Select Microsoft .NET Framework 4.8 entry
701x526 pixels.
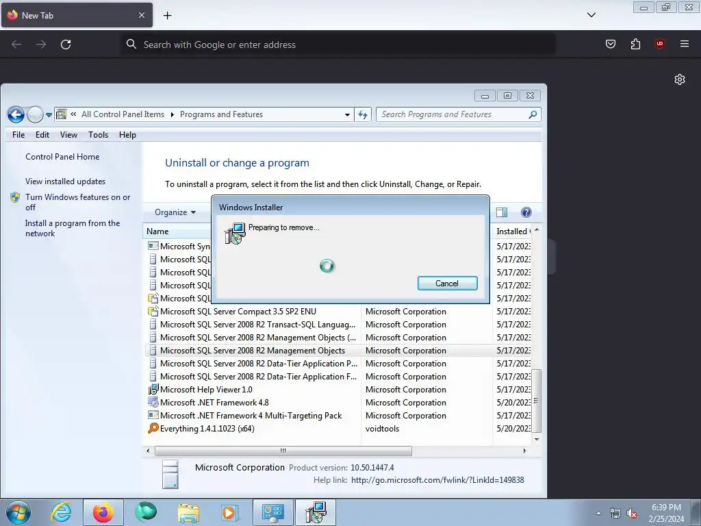(x=214, y=402)
